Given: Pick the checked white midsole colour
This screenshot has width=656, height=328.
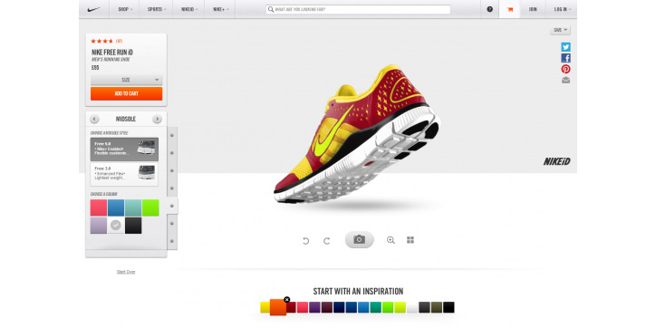Looking at the screenshot, I should [116, 226].
